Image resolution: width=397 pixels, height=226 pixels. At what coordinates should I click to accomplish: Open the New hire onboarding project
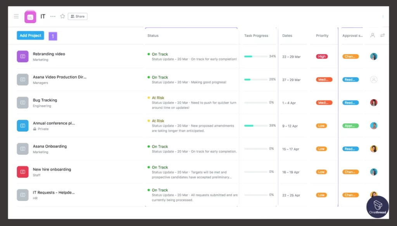pyautogui.click(x=52, y=169)
